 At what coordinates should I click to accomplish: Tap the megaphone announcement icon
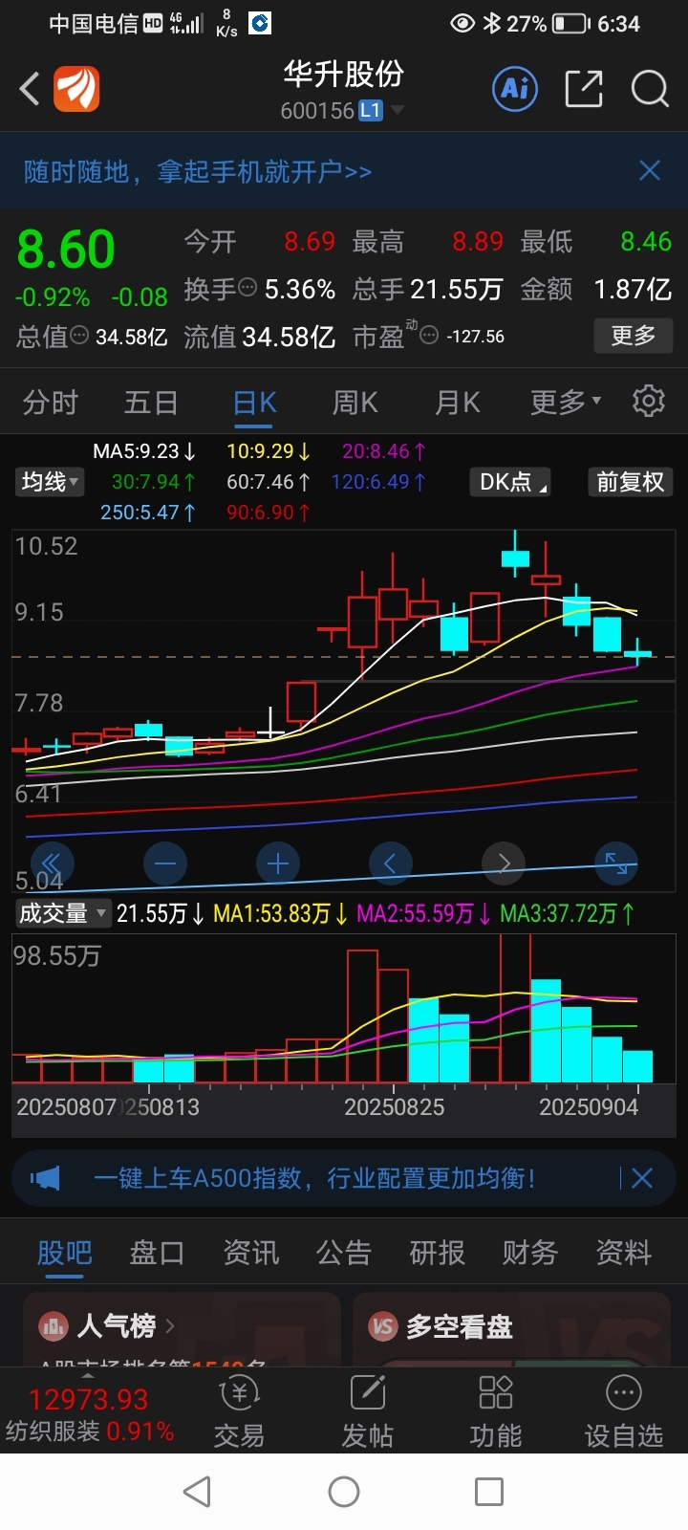[x=45, y=1178]
